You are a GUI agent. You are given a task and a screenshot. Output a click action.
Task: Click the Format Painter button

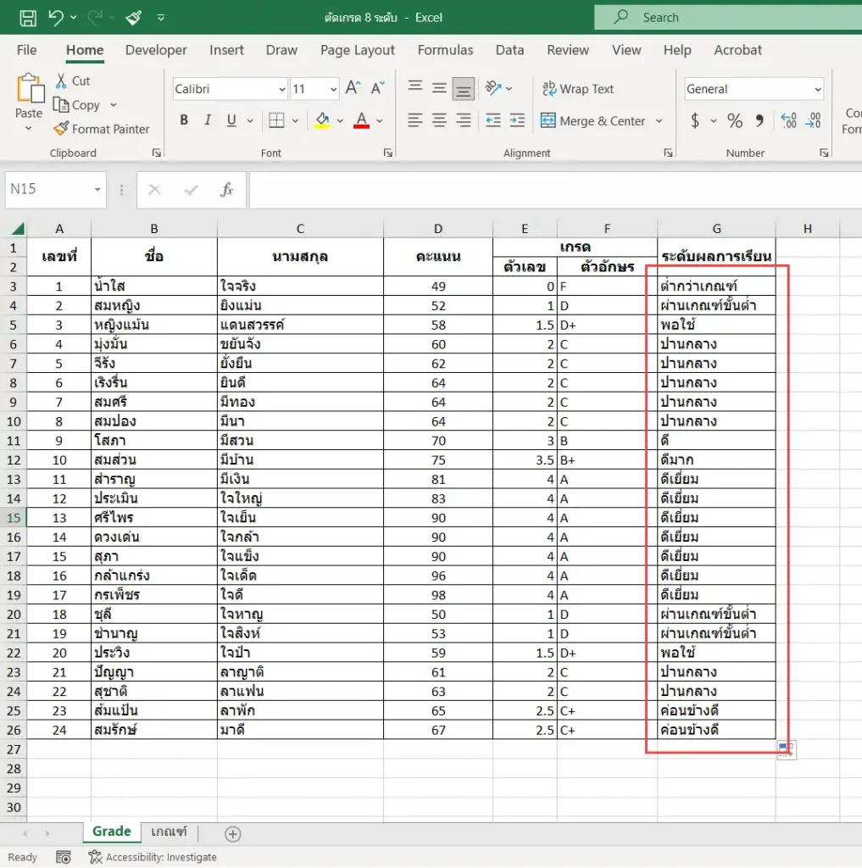(x=102, y=129)
